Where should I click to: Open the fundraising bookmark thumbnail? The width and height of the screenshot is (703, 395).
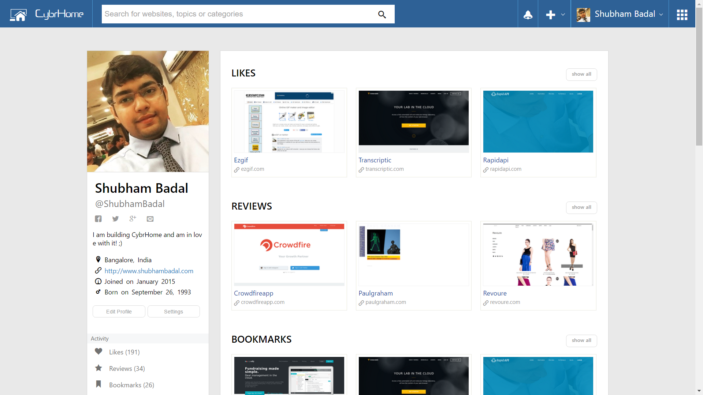click(x=289, y=376)
